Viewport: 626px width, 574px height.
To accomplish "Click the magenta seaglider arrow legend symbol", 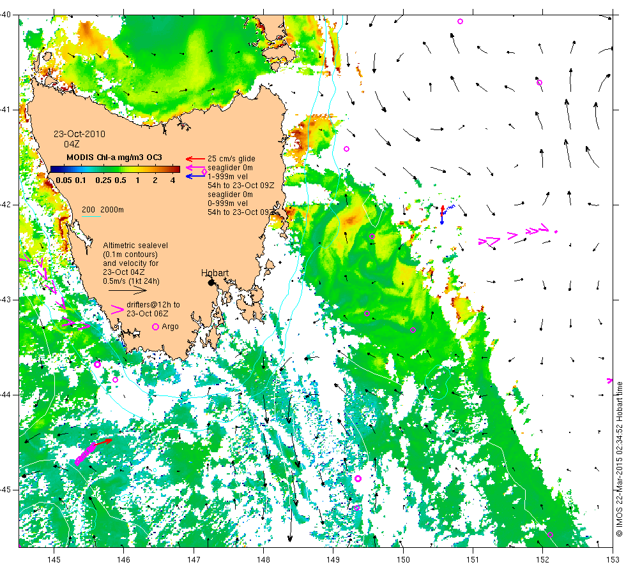I will pos(195,168).
